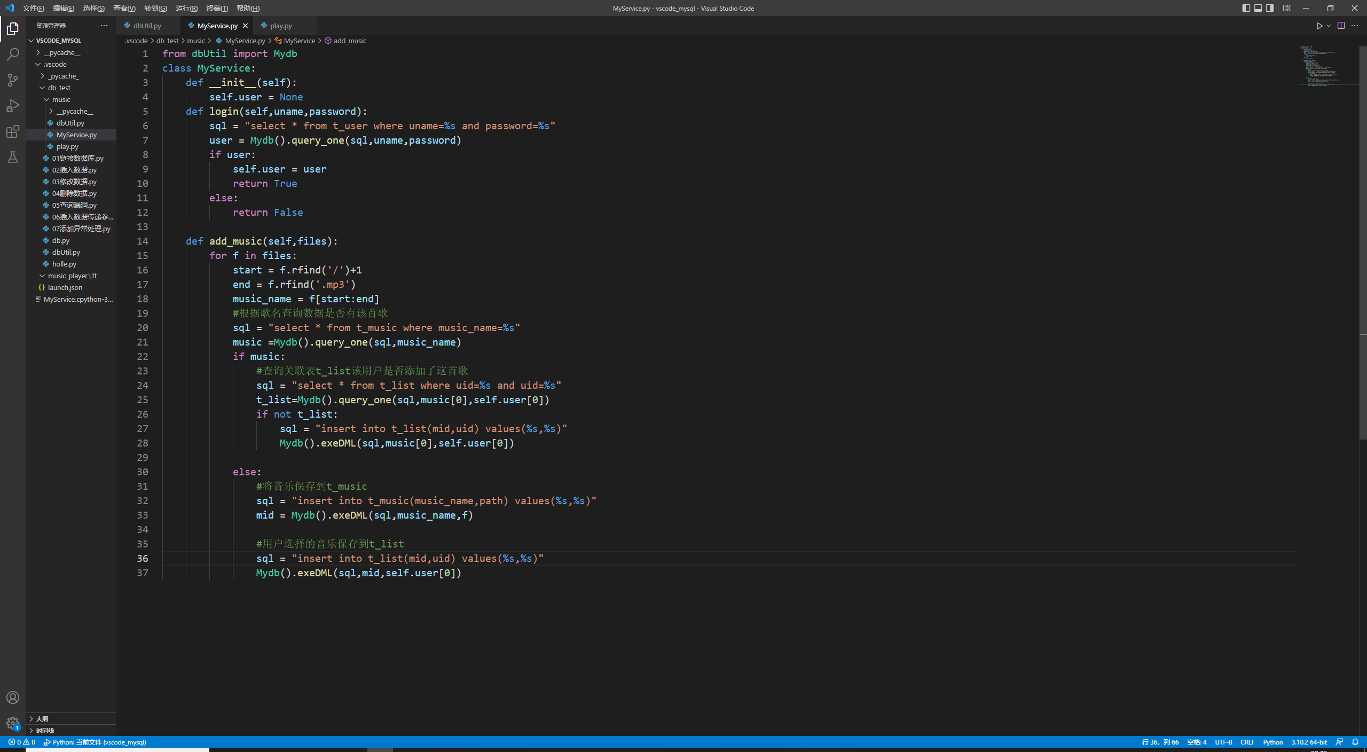Open the 运行(R) menu
Screen dimensions: 1367x752
pos(186,8)
